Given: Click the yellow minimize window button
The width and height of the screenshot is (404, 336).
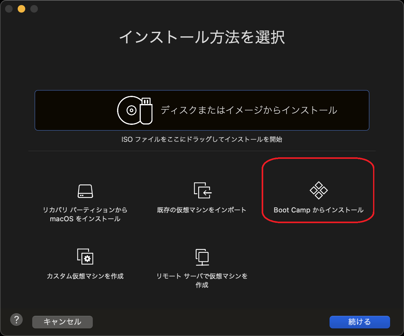Looking at the screenshot, I should pyautogui.click(x=21, y=9).
